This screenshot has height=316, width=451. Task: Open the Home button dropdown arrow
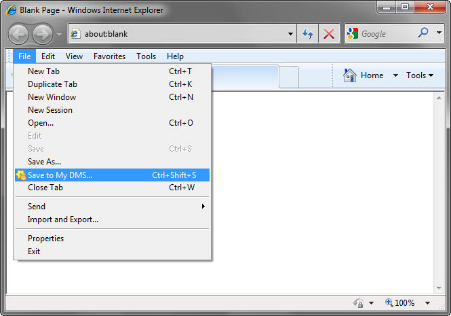click(x=395, y=75)
